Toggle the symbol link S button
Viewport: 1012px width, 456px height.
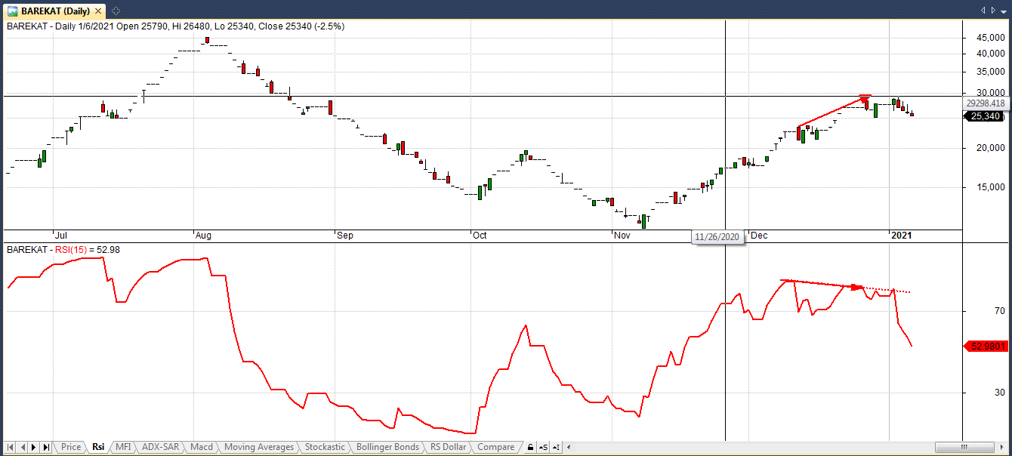tap(544, 448)
